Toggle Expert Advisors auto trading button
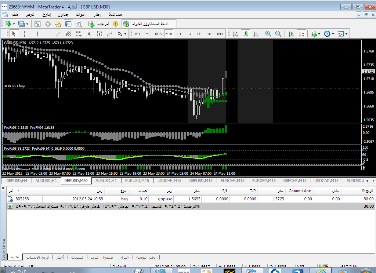Image resolution: width=376 pixels, height=273 pixels. pyautogui.click(x=145, y=24)
